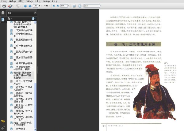The width and height of the screenshot is (184, 131).
Task: Show the page thumbnails panel icon
Action: point(3,13)
